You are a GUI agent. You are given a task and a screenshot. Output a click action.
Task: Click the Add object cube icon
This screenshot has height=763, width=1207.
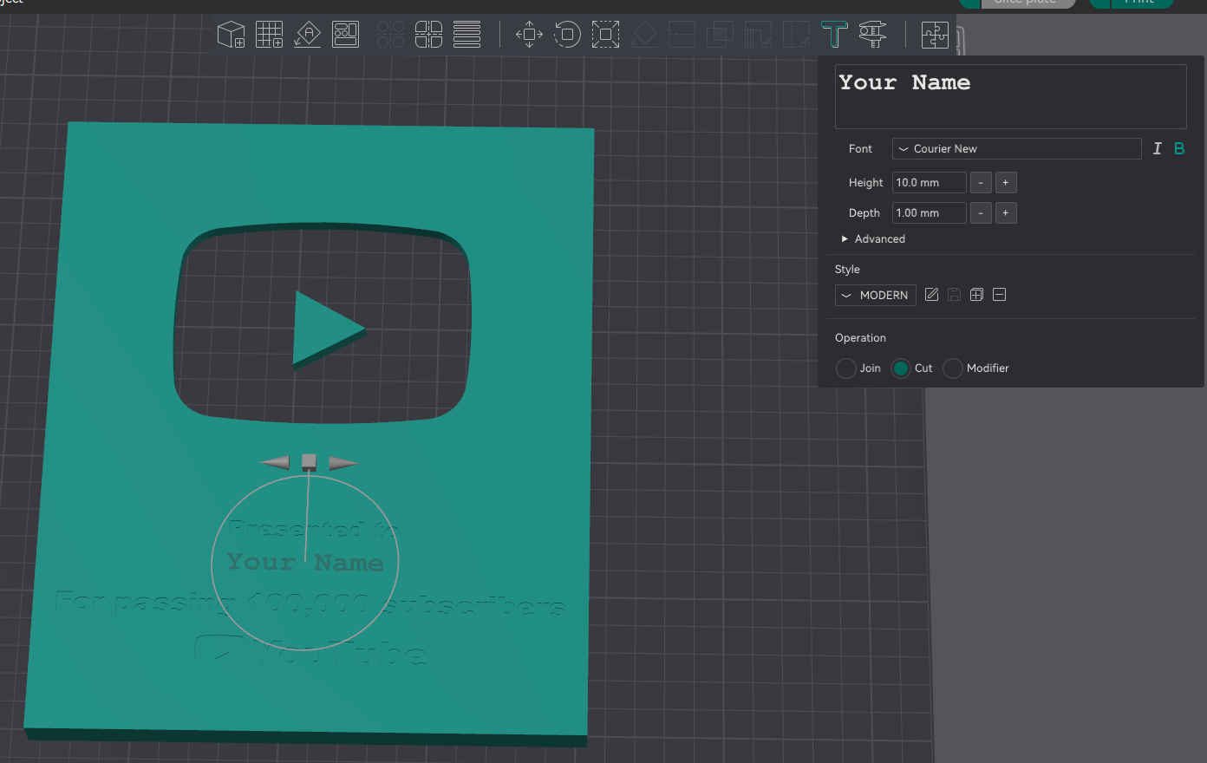tap(231, 35)
